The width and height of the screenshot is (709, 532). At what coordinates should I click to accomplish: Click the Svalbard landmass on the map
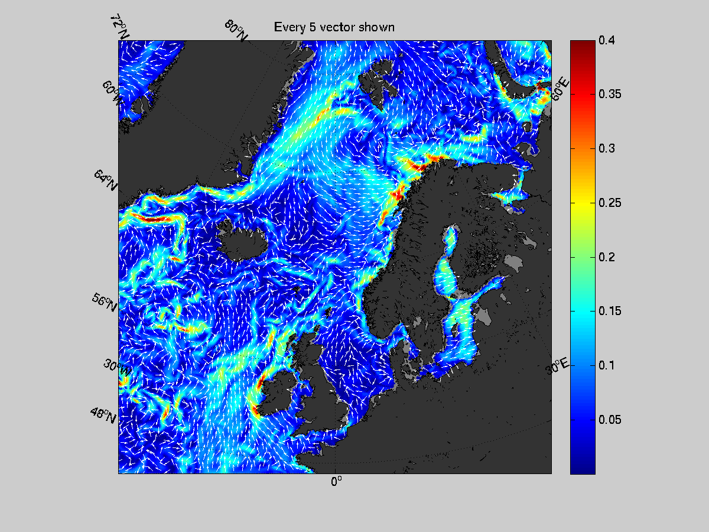point(378,84)
